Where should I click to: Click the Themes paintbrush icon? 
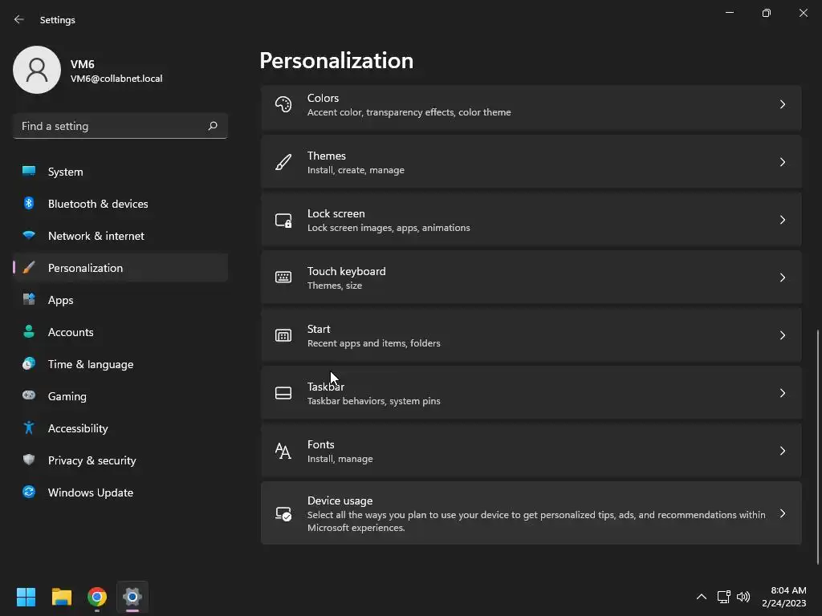[x=283, y=162]
